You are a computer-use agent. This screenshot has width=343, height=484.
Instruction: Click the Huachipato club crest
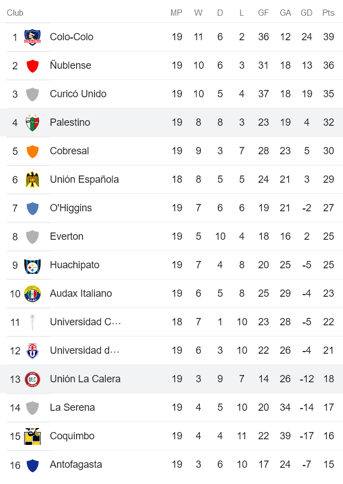(32, 265)
